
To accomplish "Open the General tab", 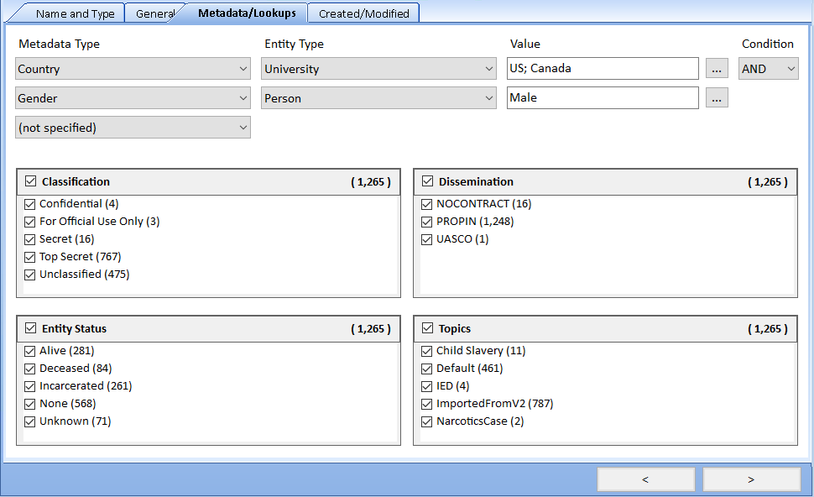I will pyautogui.click(x=154, y=13).
